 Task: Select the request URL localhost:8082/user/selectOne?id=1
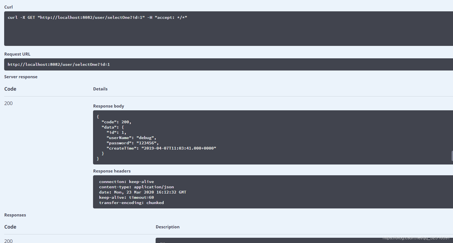[59, 64]
